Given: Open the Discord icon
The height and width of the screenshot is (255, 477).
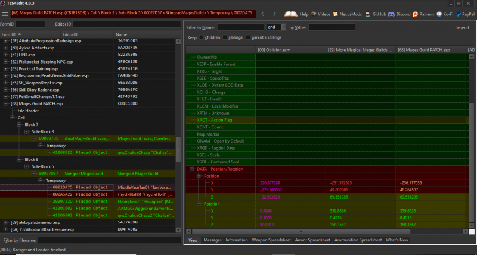Looking at the screenshot, I should [391, 14].
